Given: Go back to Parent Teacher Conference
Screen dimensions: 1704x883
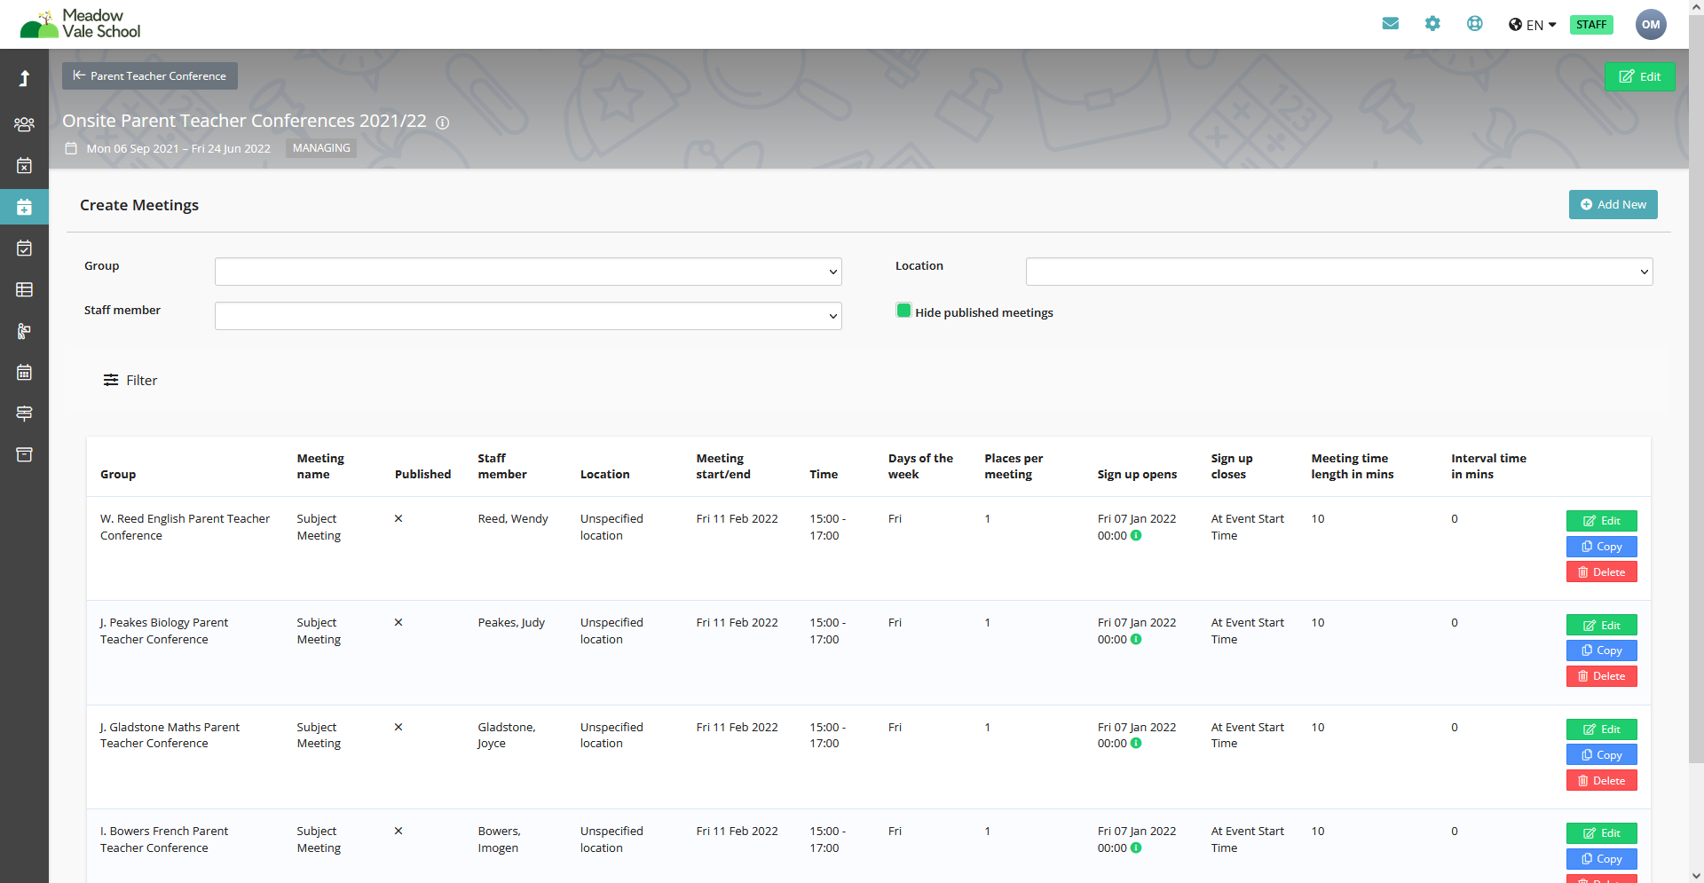Looking at the screenshot, I should [150, 76].
